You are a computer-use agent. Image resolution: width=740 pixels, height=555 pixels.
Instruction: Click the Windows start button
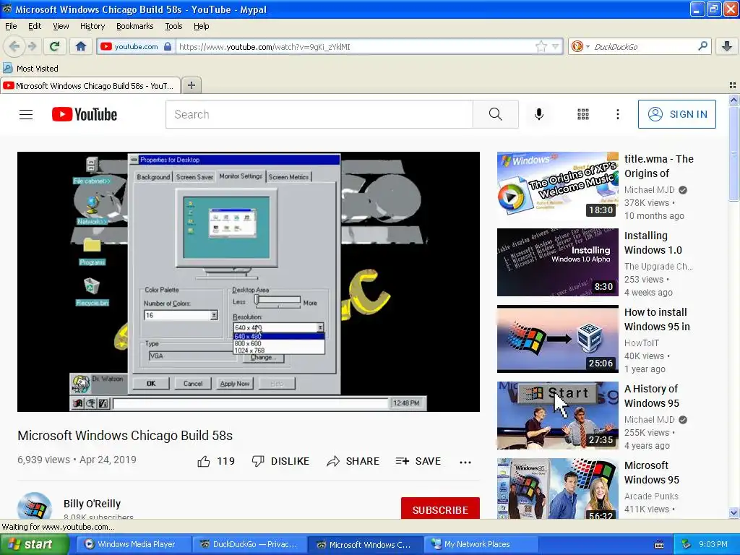point(33,545)
